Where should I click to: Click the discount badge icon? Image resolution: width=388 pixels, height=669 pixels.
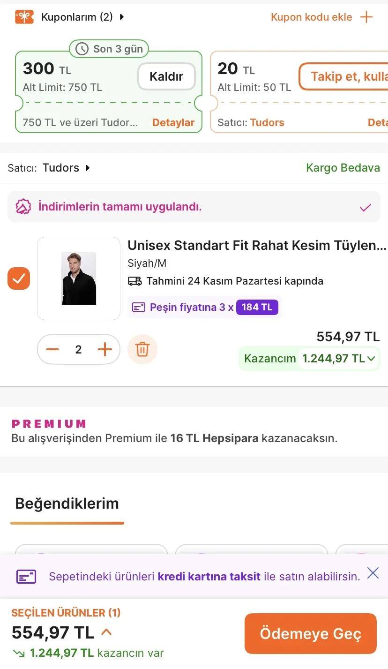click(23, 207)
